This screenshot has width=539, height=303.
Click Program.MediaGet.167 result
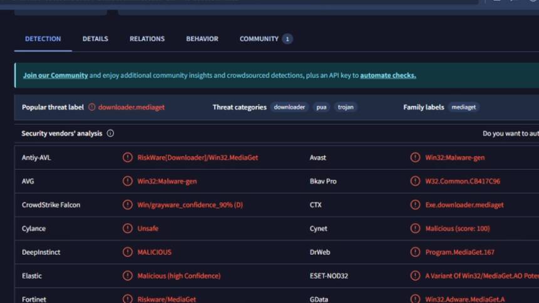click(460, 252)
